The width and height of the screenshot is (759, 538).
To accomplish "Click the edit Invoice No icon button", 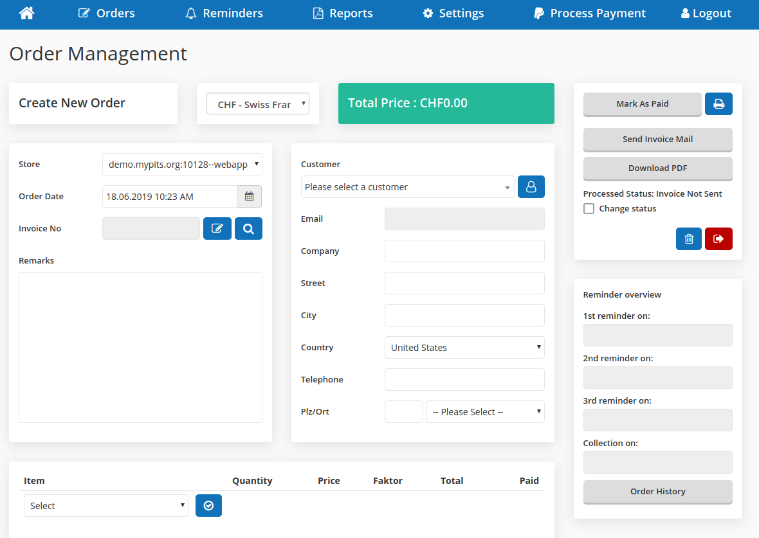I will coord(217,229).
